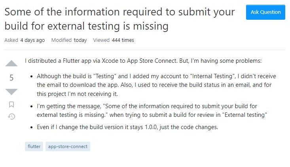Click the quoted "External testing" text
This screenshot has height=167, width=290.
(240, 115)
